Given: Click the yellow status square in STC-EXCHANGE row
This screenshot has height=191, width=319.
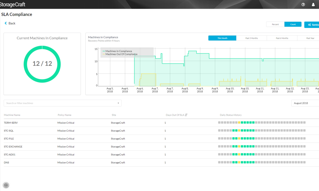Looking at the screenshot, I should coord(239,146).
